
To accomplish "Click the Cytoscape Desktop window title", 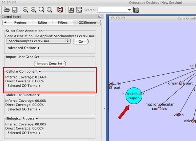I will [x=155, y=3].
